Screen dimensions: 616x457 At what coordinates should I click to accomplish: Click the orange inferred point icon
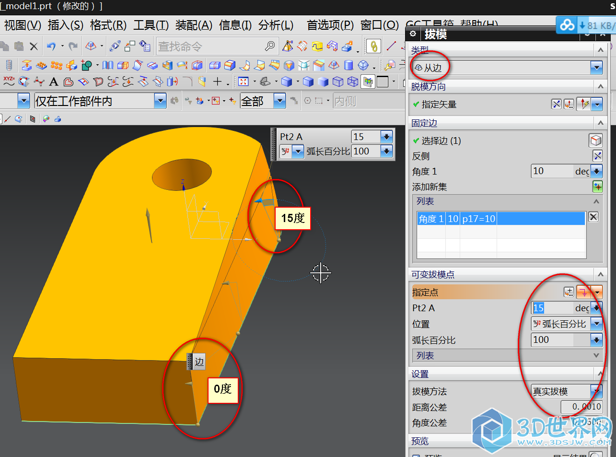tap(584, 292)
